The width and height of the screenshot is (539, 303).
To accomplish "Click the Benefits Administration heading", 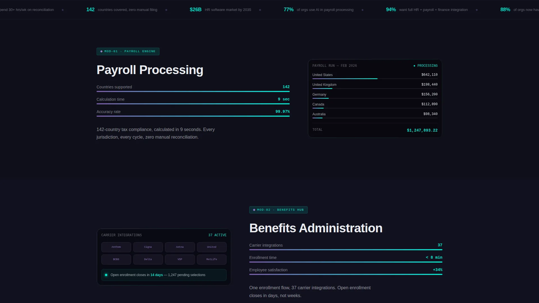I will point(316,228).
